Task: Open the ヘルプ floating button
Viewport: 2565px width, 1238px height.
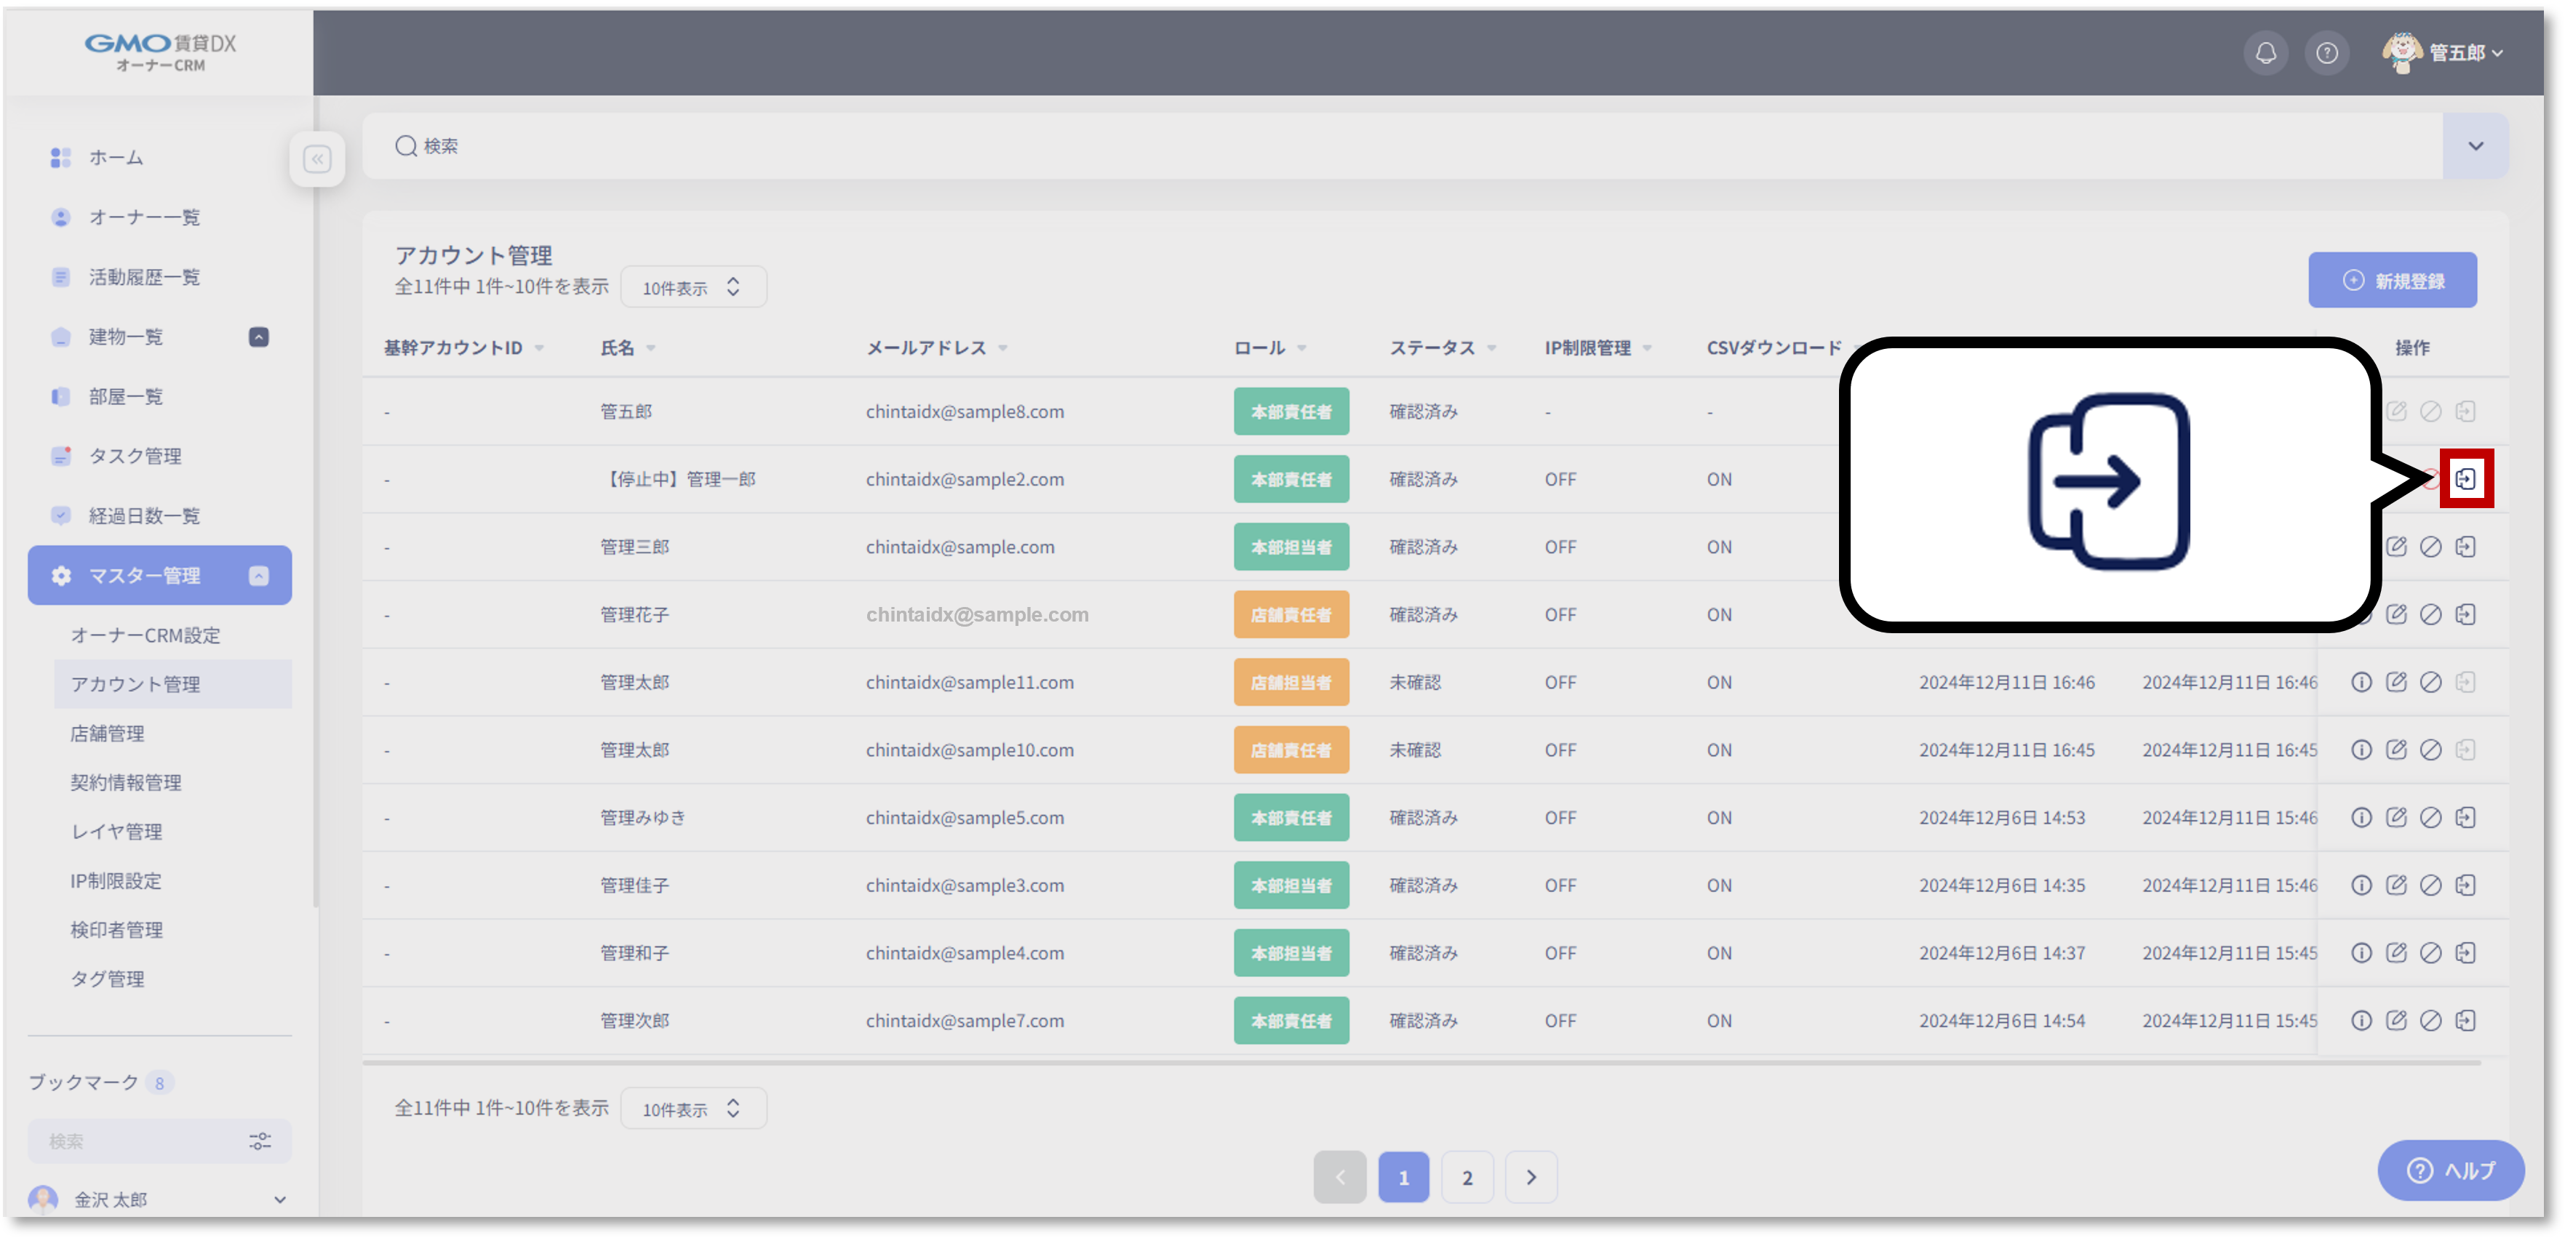Action: point(2451,1170)
